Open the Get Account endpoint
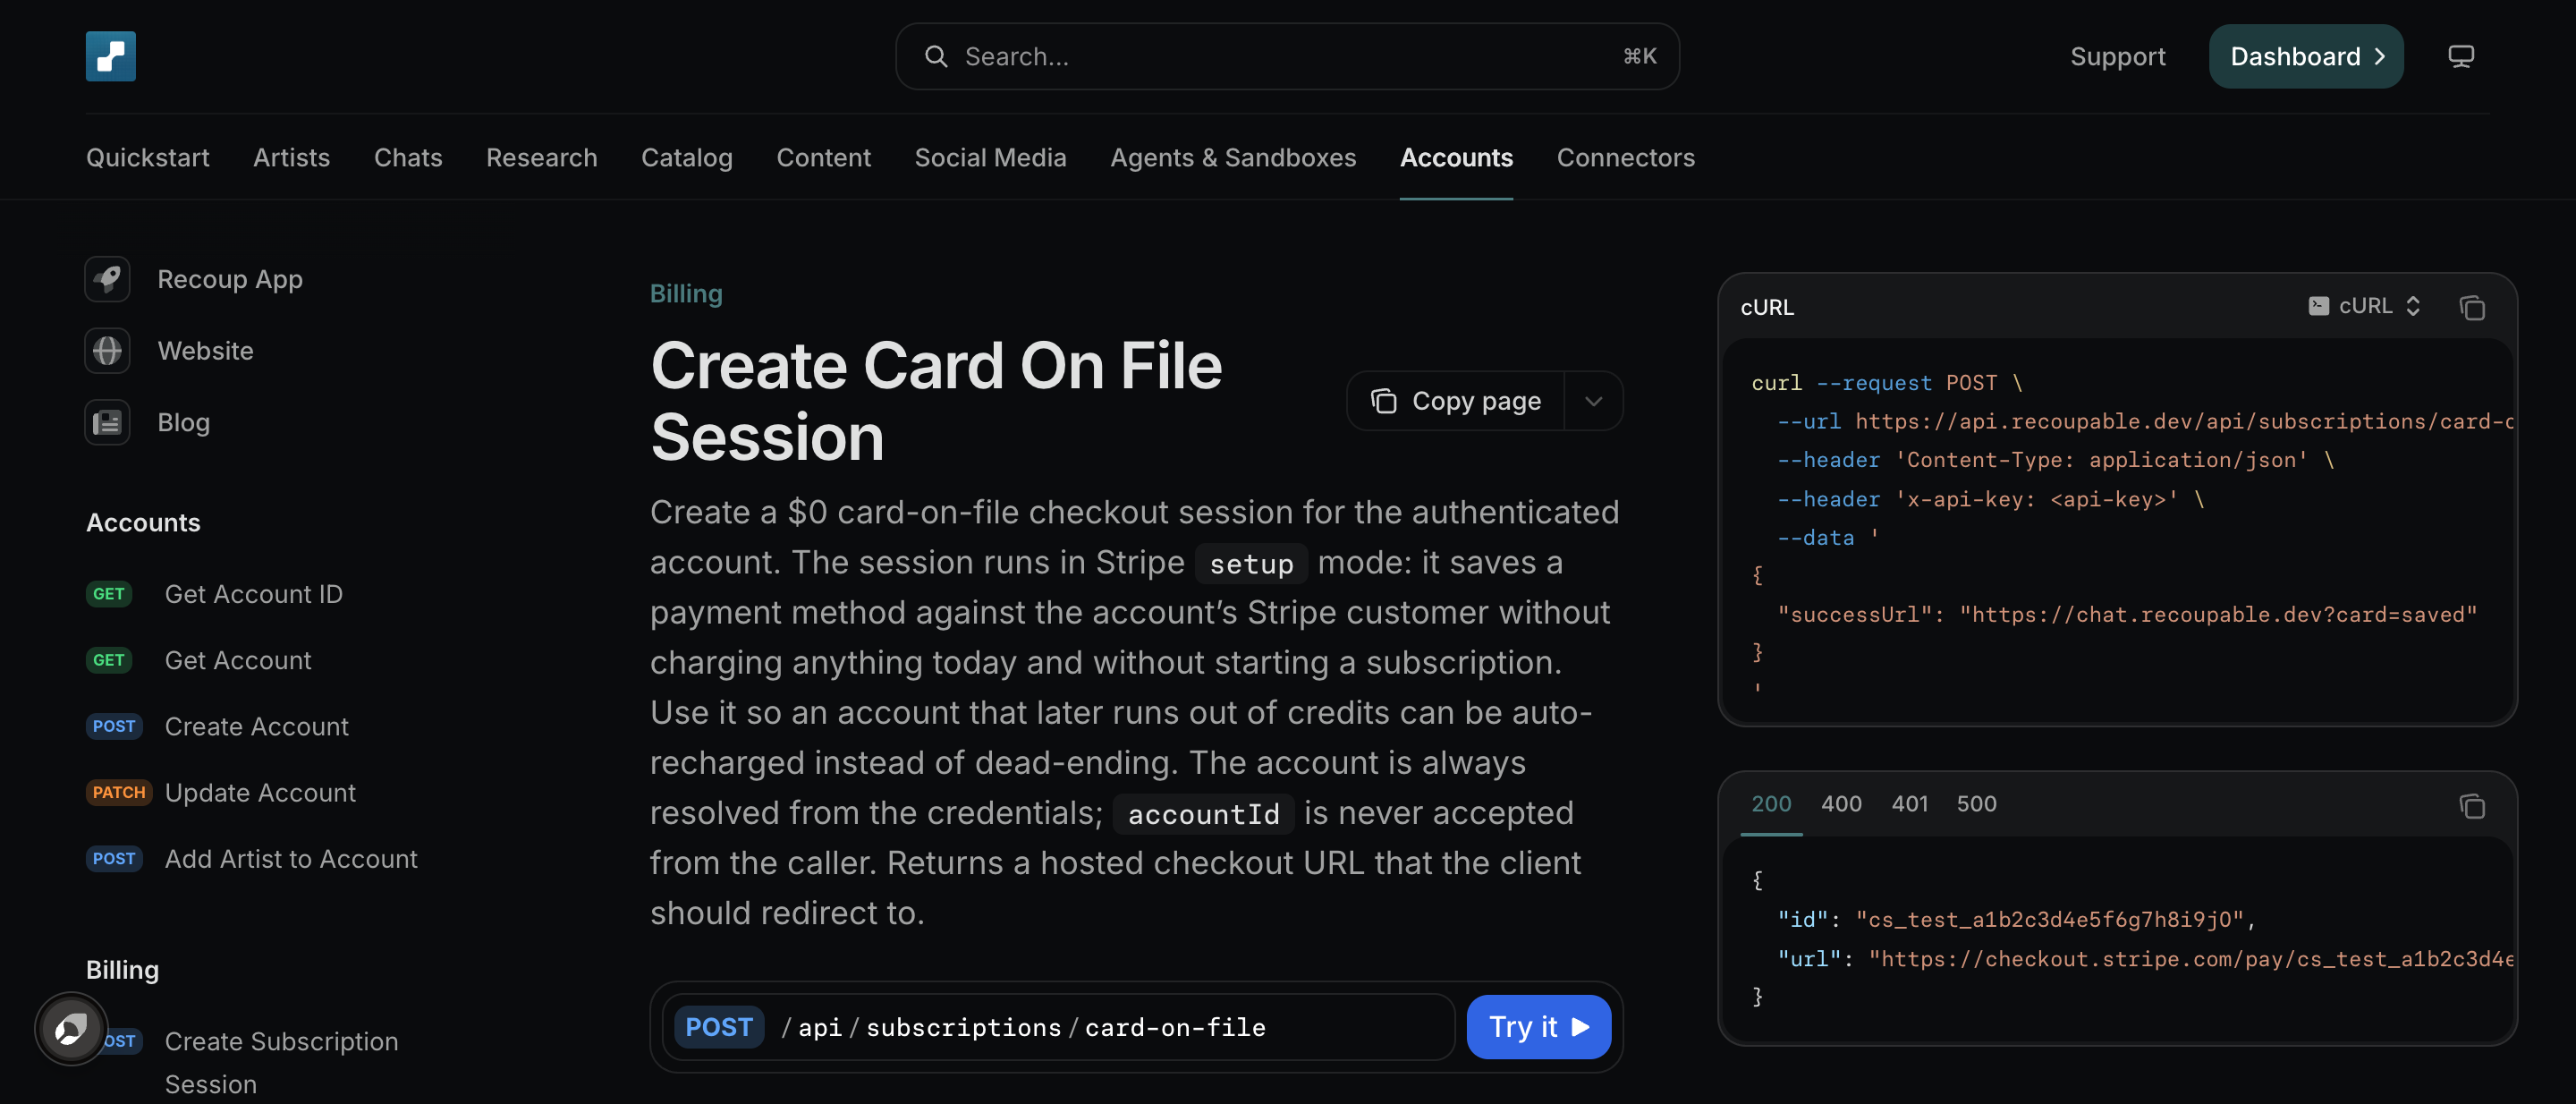 pos(238,660)
